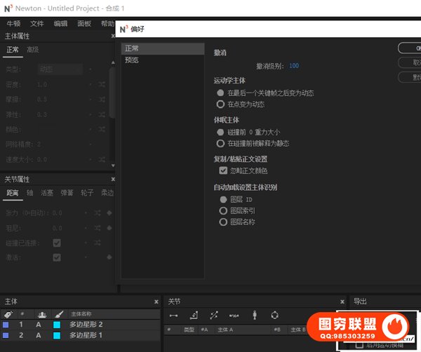The width and height of the screenshot is (421, 352).
Task: Select the figure-shaped joint tool icon
Action: pos(254,315)
